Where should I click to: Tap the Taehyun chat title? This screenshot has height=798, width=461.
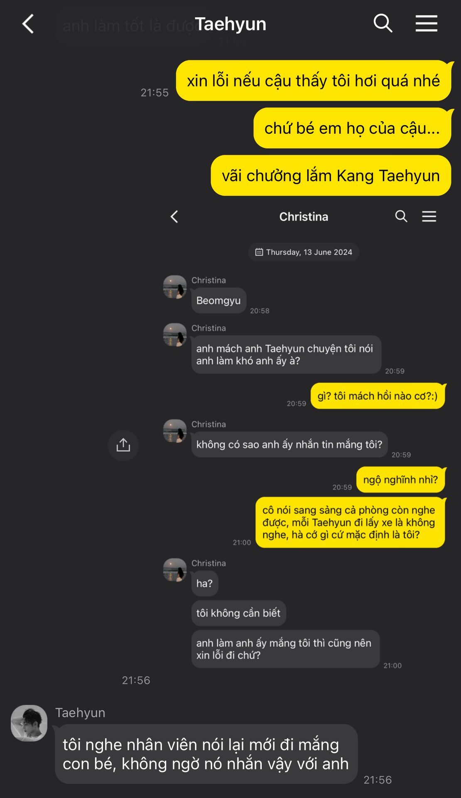tap(230, 24)
